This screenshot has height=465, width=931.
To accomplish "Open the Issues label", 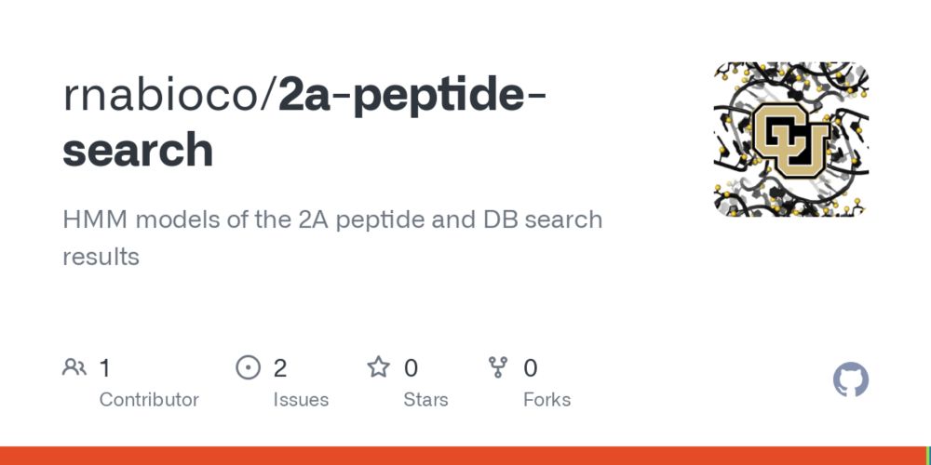I will (x=301, y=400).
